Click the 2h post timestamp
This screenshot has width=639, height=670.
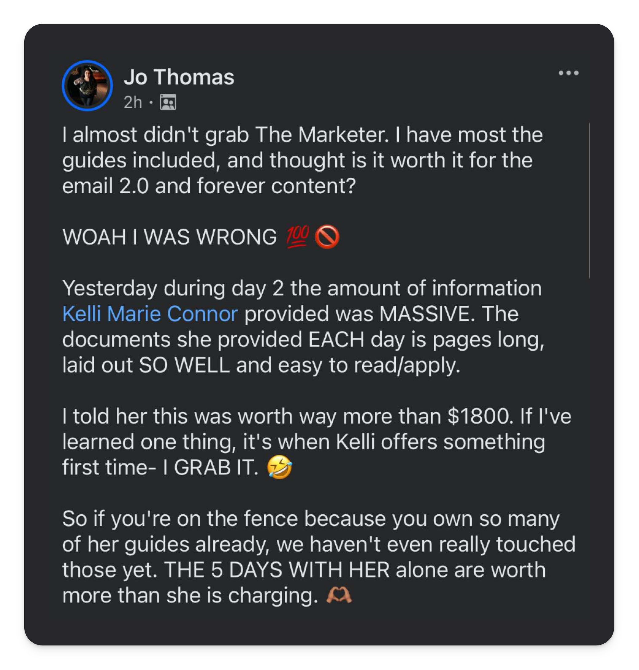(x=132, y=102)
